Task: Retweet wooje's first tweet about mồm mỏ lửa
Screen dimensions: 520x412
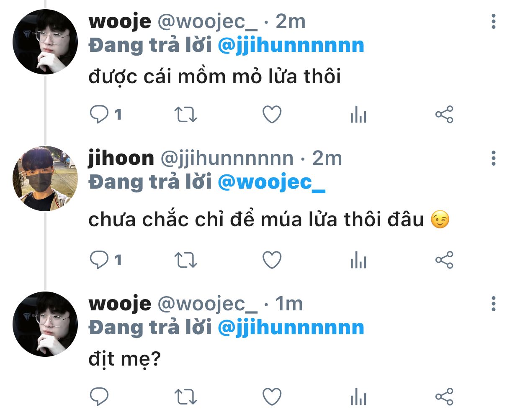Action: (185, 114)
